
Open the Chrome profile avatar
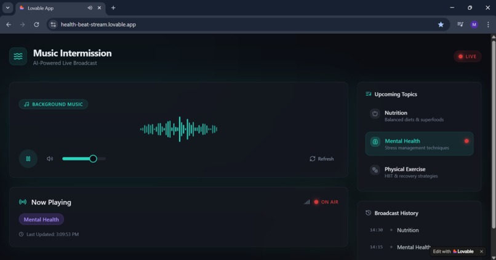(x=474, y=25)
